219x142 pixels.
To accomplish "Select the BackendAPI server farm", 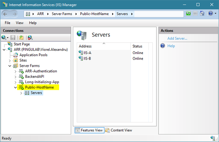I will [35, 77].
